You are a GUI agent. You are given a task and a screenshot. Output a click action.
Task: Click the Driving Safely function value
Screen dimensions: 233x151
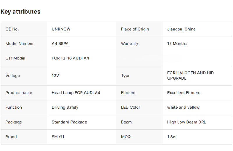tap(65, 107)
